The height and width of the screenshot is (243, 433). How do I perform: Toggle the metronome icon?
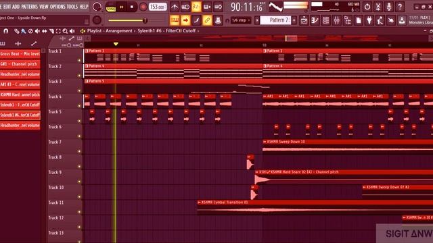175,7
